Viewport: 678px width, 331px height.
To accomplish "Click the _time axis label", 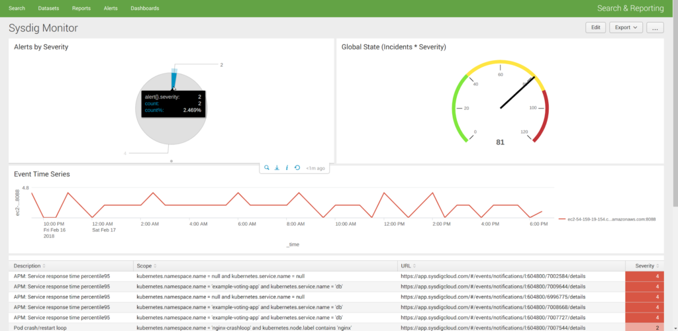I will coord(292,244).
